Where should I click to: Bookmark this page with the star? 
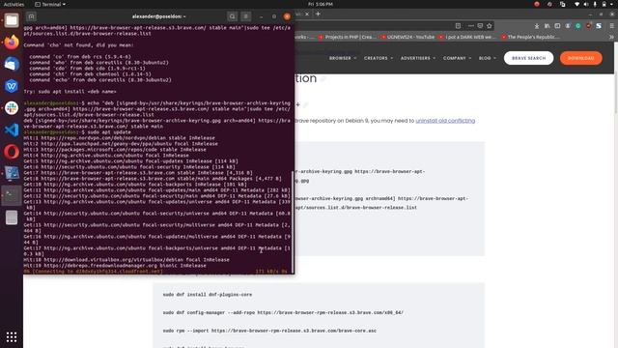(490, 26)
